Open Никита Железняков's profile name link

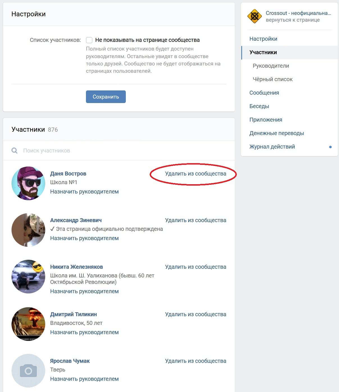(x=76, y=267)
